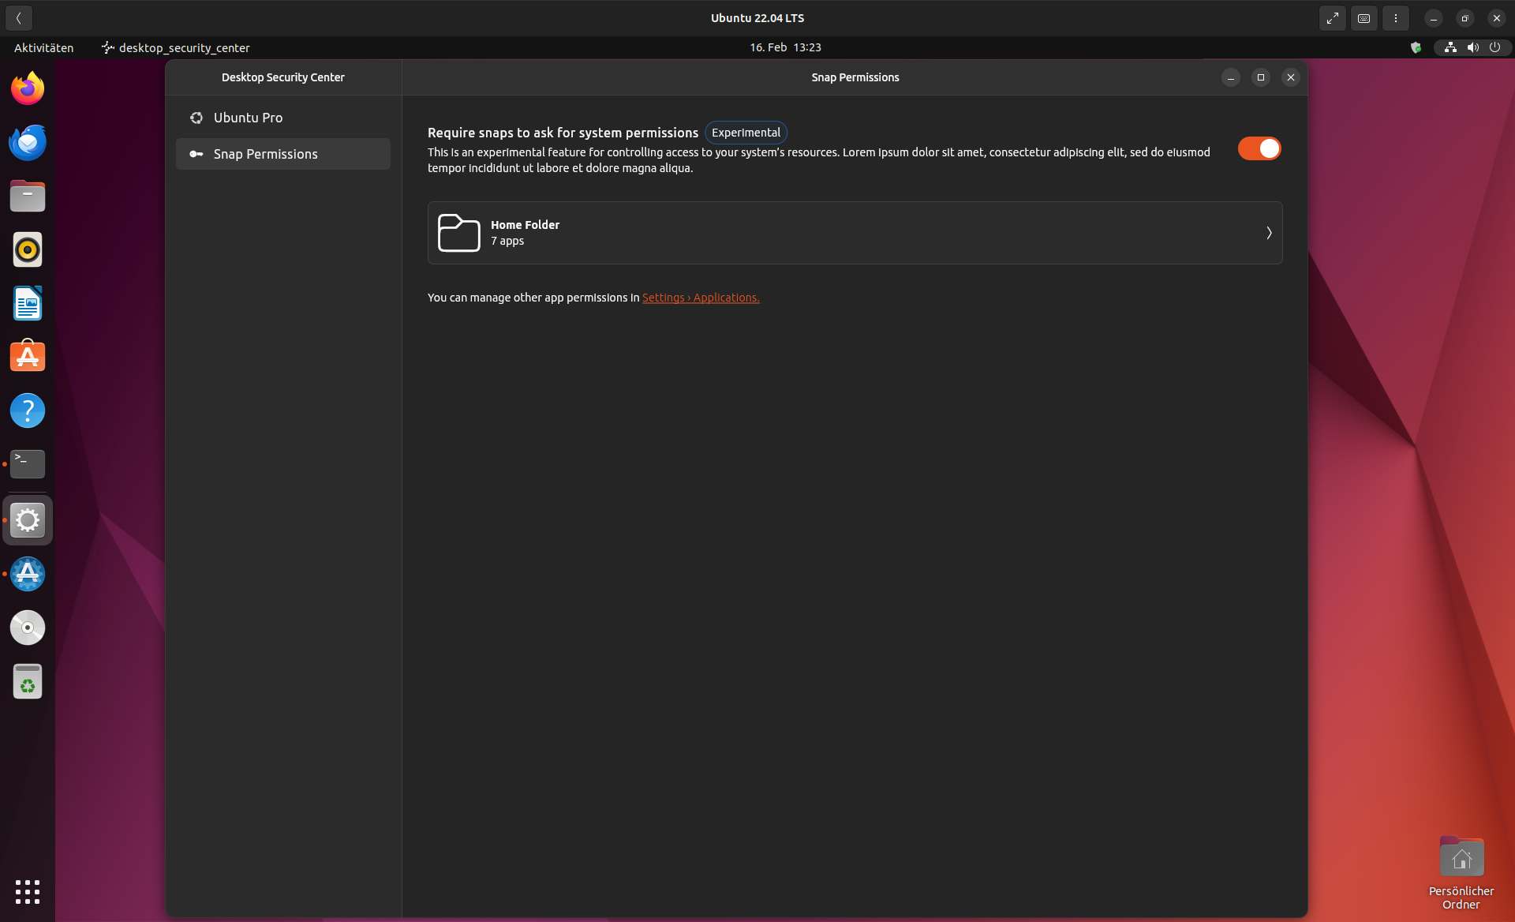Select Snap Permissions in the sidebar
This screenshot has width=1515, height=922.
click(x=265, y=154)
